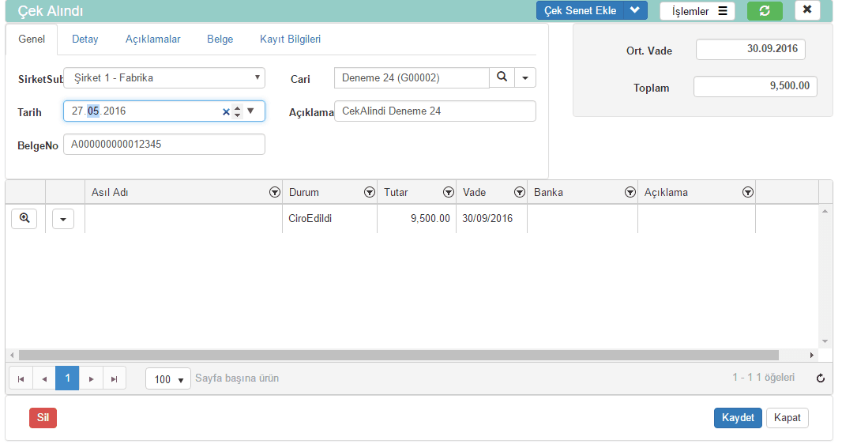Switch to the Detay tab
This screenshot has height=448, width=842.
[85, 39]
